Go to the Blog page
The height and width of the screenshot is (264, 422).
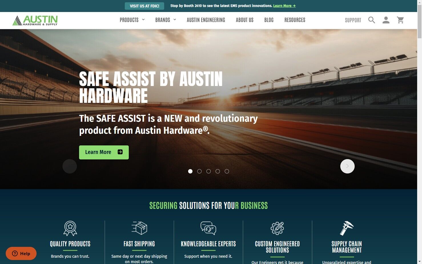(x=269, y=20)
